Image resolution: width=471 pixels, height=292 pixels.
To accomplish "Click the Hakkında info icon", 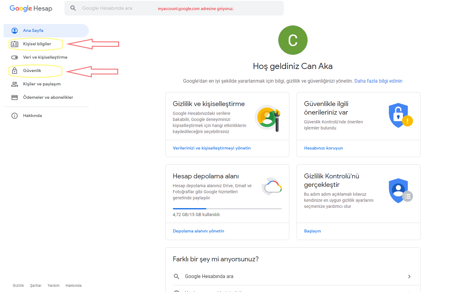I will point(14,115).
